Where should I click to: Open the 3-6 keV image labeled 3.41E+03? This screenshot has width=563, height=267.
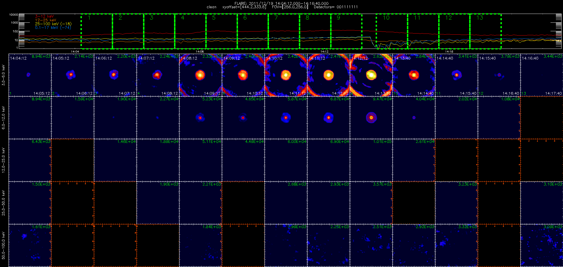pyautogui.click(x=456, y=75)
